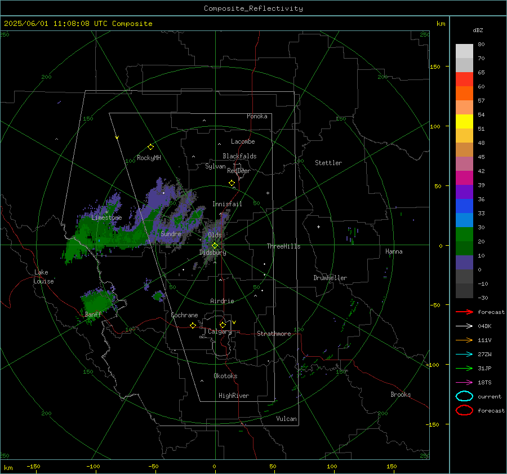Click the 80 dBZ light grey swatch
This screenshot has width=507, height=474.
tap(464, 51)
